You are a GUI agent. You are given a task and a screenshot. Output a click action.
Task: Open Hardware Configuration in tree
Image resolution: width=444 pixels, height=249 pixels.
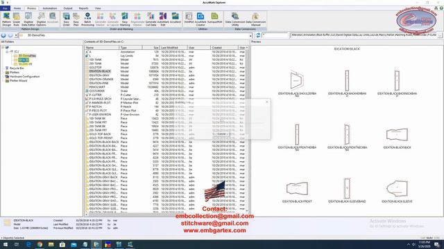point(25,77)
